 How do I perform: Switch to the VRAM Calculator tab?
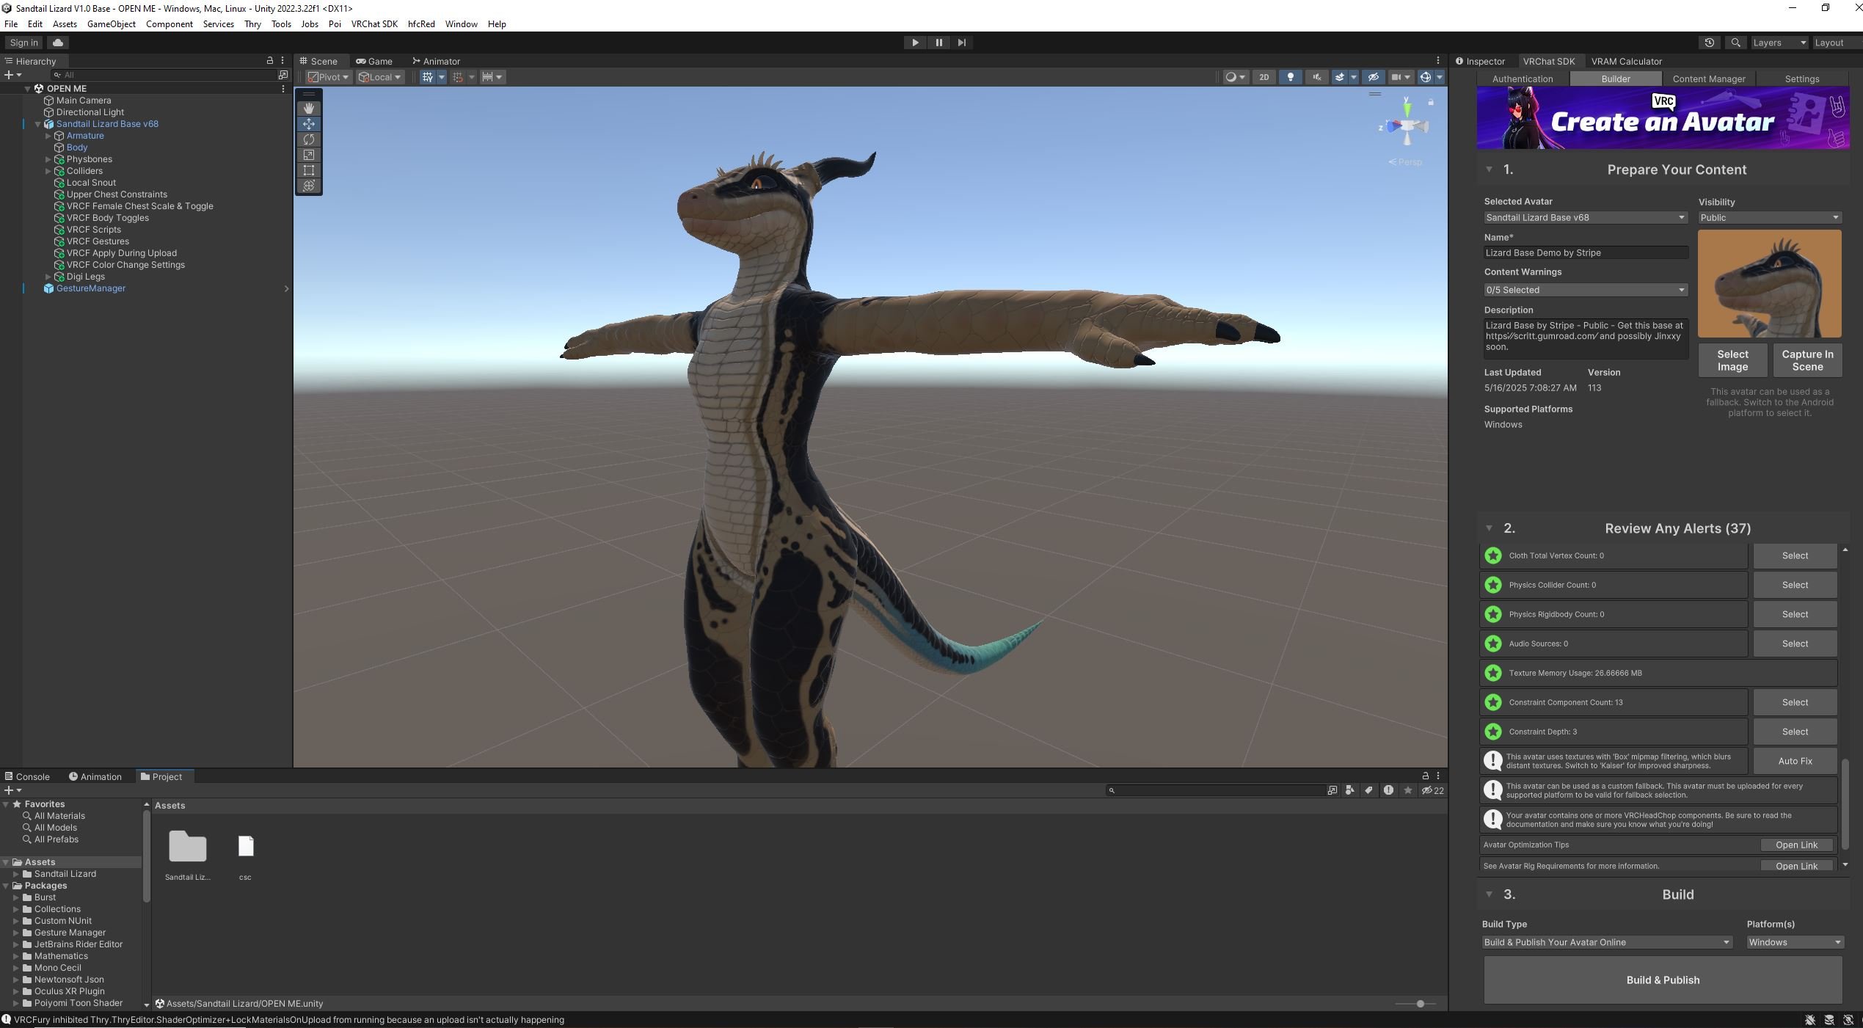[1626, 61]
